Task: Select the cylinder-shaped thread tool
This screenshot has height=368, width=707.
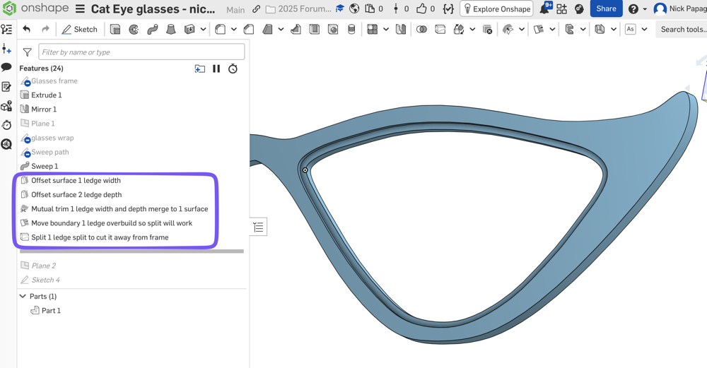Action: 351,30
